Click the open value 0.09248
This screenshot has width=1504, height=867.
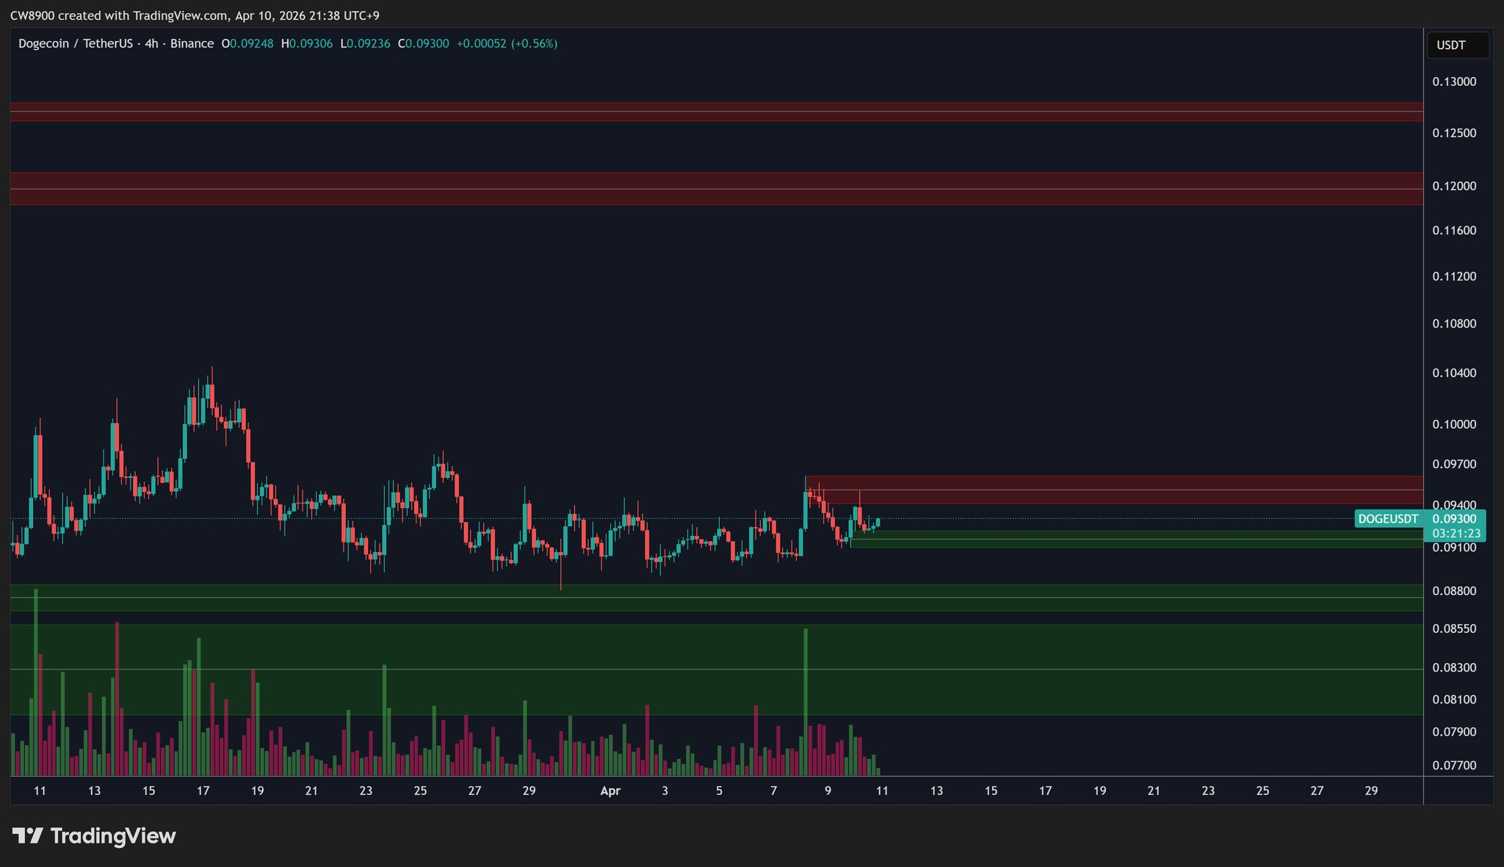click(251, 44)
